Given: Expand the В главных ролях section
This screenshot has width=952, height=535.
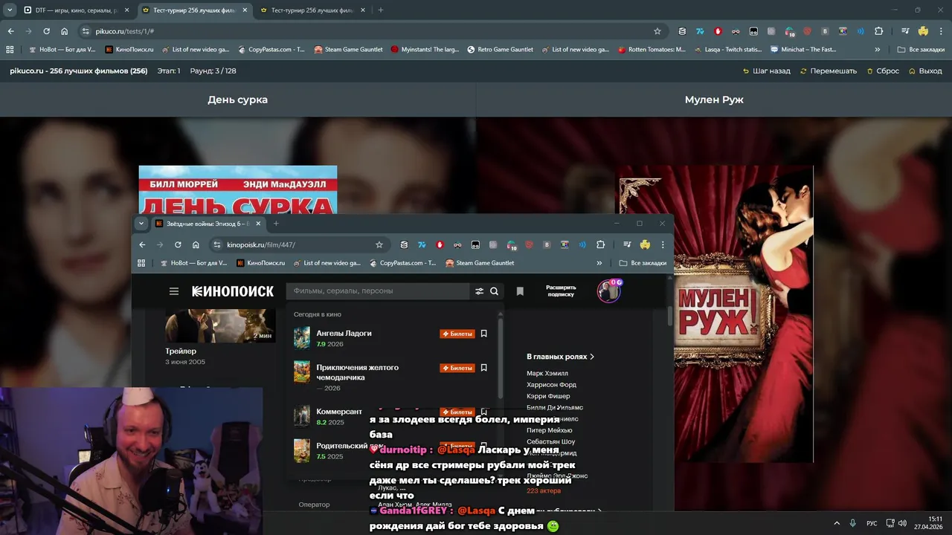Looking at the screenshot, I should pyautogui.click(x=560, y=357).
